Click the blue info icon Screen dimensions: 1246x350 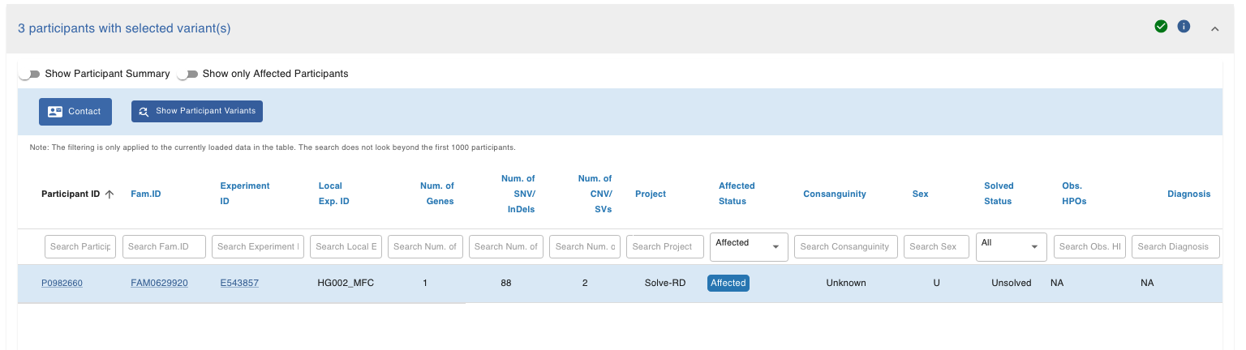coord(1184,27)
